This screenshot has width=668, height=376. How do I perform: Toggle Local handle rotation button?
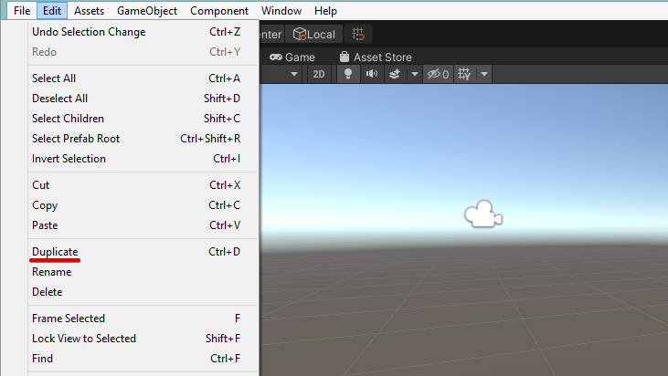tap(314, 34)
